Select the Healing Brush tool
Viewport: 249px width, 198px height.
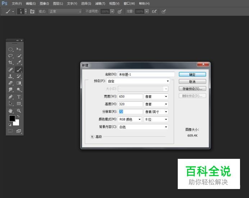10,70
